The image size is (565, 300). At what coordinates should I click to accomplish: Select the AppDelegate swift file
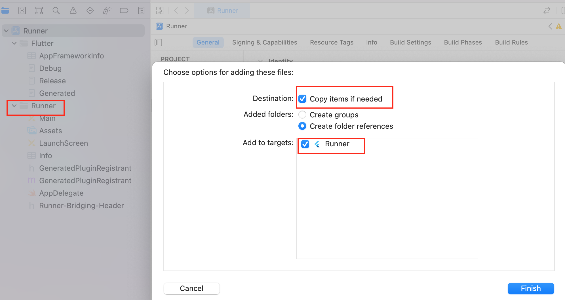pyautogui.click(x=61, y=193)
